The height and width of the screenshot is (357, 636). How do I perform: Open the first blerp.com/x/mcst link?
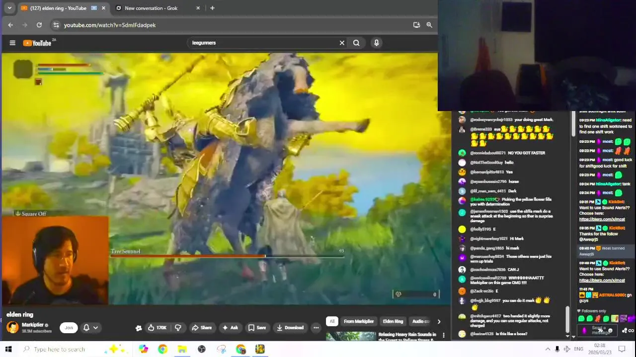[x=602, y=219]
